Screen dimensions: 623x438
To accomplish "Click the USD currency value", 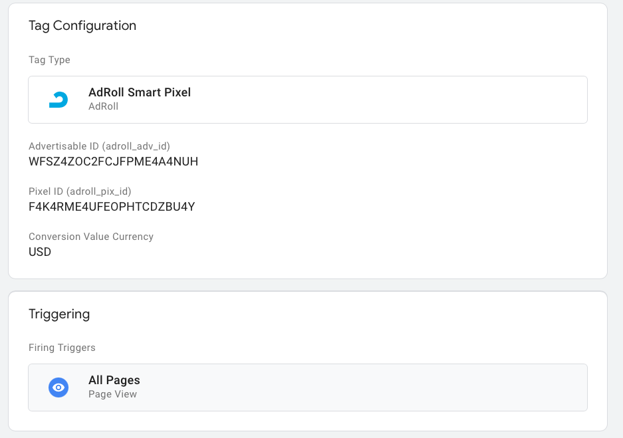I will coord(40,252).
